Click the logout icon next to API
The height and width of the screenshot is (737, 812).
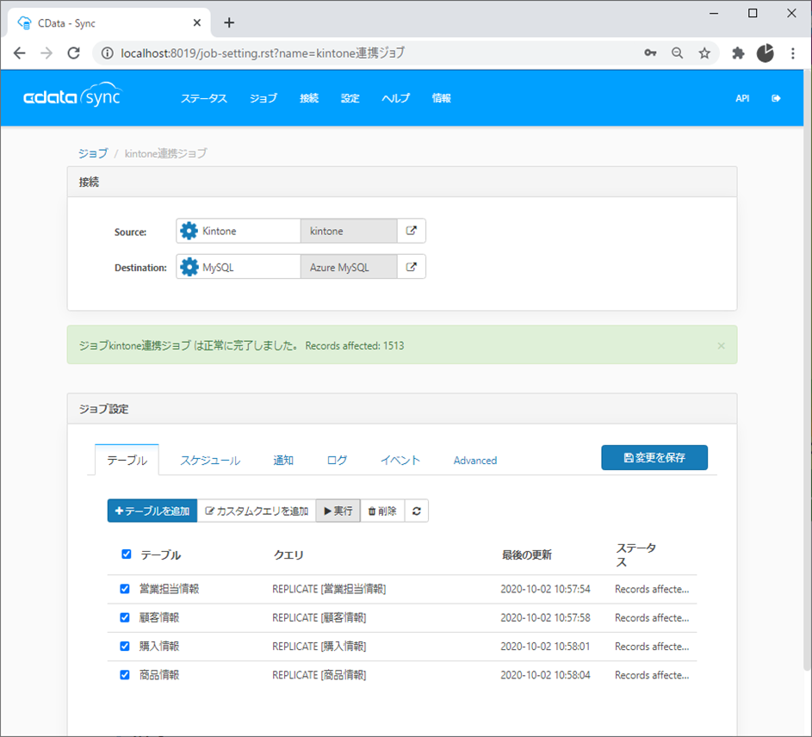click(x=776, y=98)
